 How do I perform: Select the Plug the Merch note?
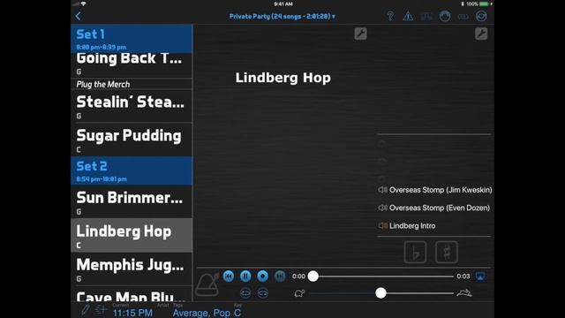pyautogui.click(x=132, y=84)
